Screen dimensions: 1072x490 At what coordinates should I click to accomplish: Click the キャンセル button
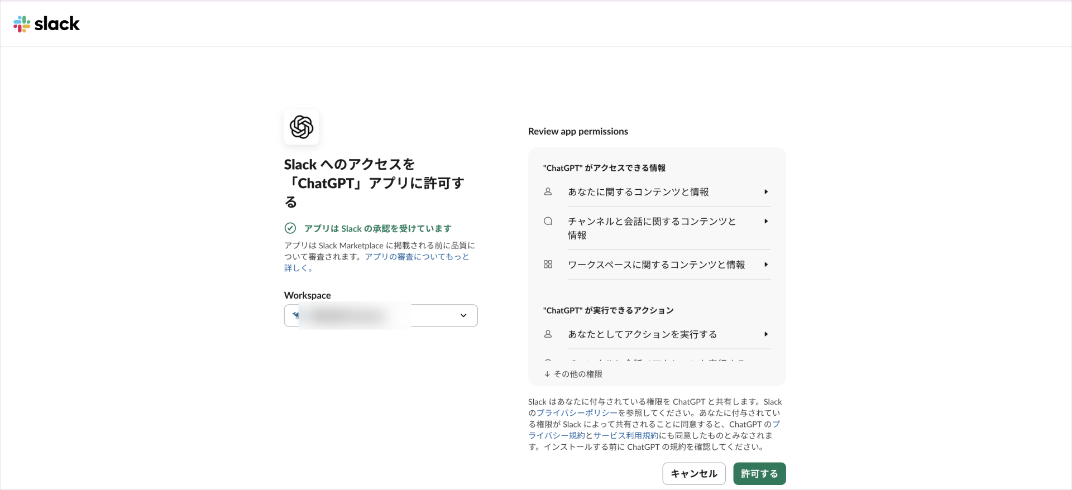[x=694, y=474]
